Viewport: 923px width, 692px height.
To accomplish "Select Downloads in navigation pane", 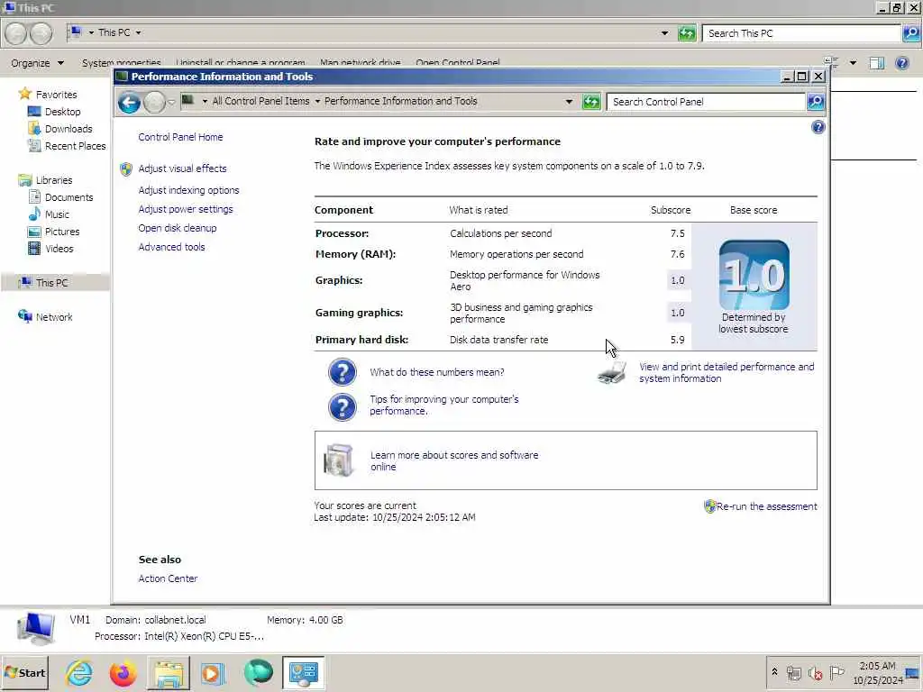I will pos(60,129).
